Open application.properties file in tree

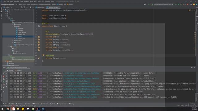[x=19, y=53]
